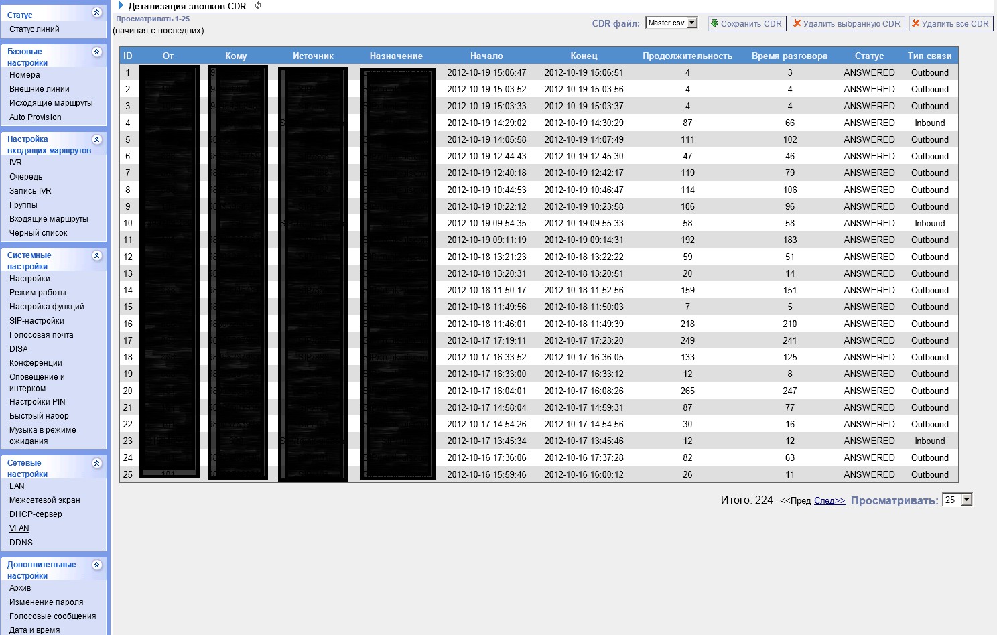This screenshot has height=635, width=997.
Task: Open Статус линий in the sidebar
Action: tap(34, 29)
